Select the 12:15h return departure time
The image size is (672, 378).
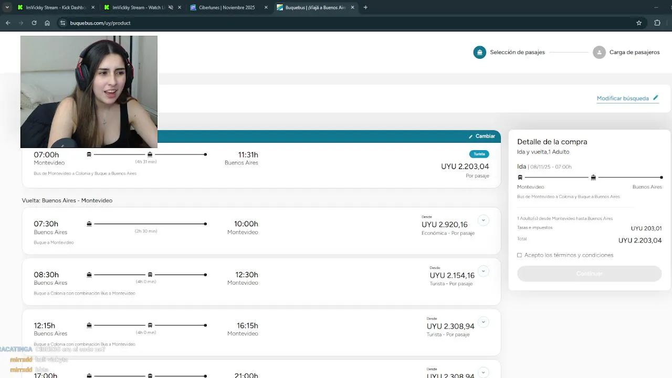[45, 325]
